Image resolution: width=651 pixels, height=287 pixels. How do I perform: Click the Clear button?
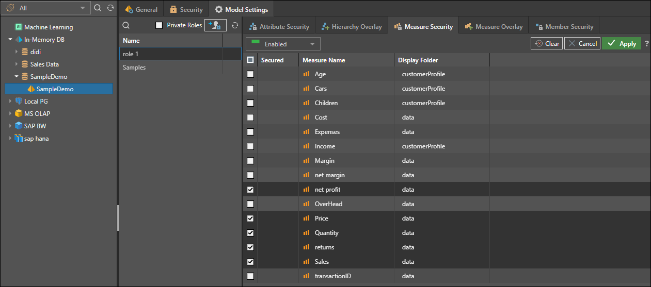[547, 44]
